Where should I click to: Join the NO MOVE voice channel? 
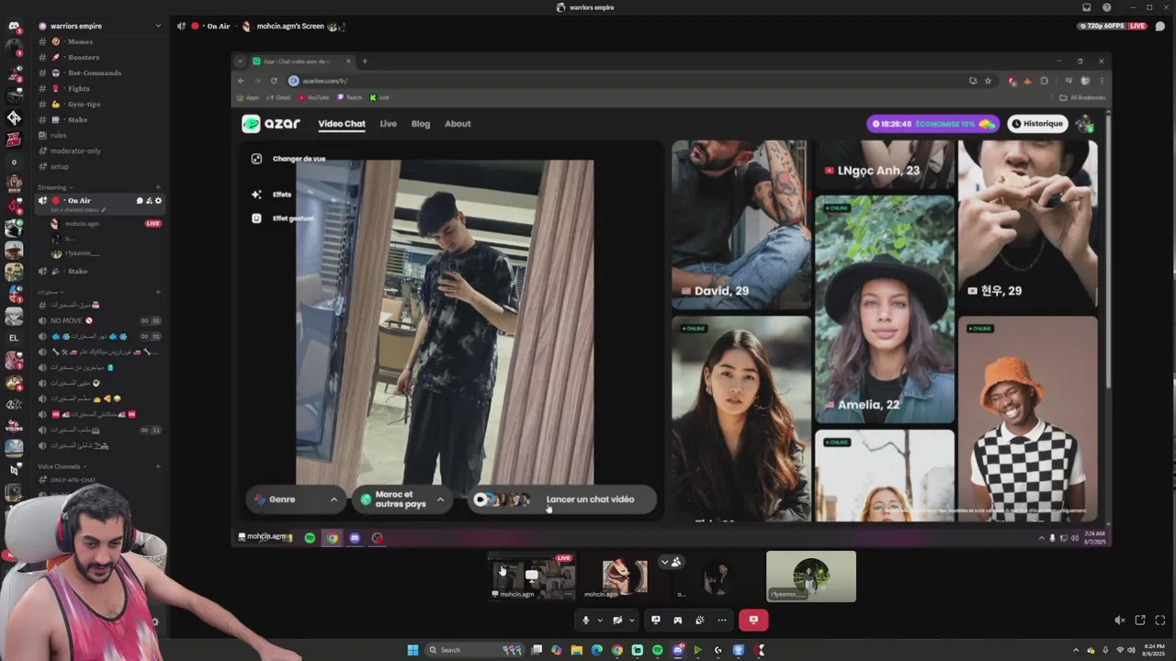point(100,320)
